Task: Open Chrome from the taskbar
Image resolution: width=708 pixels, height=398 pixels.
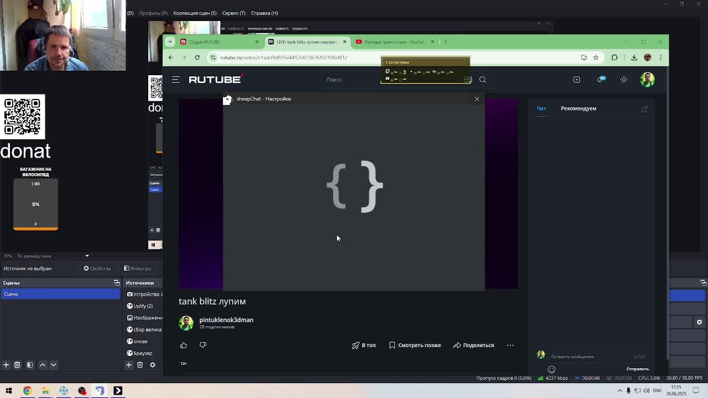Action: pyautogui.click(x=27, y=391)
